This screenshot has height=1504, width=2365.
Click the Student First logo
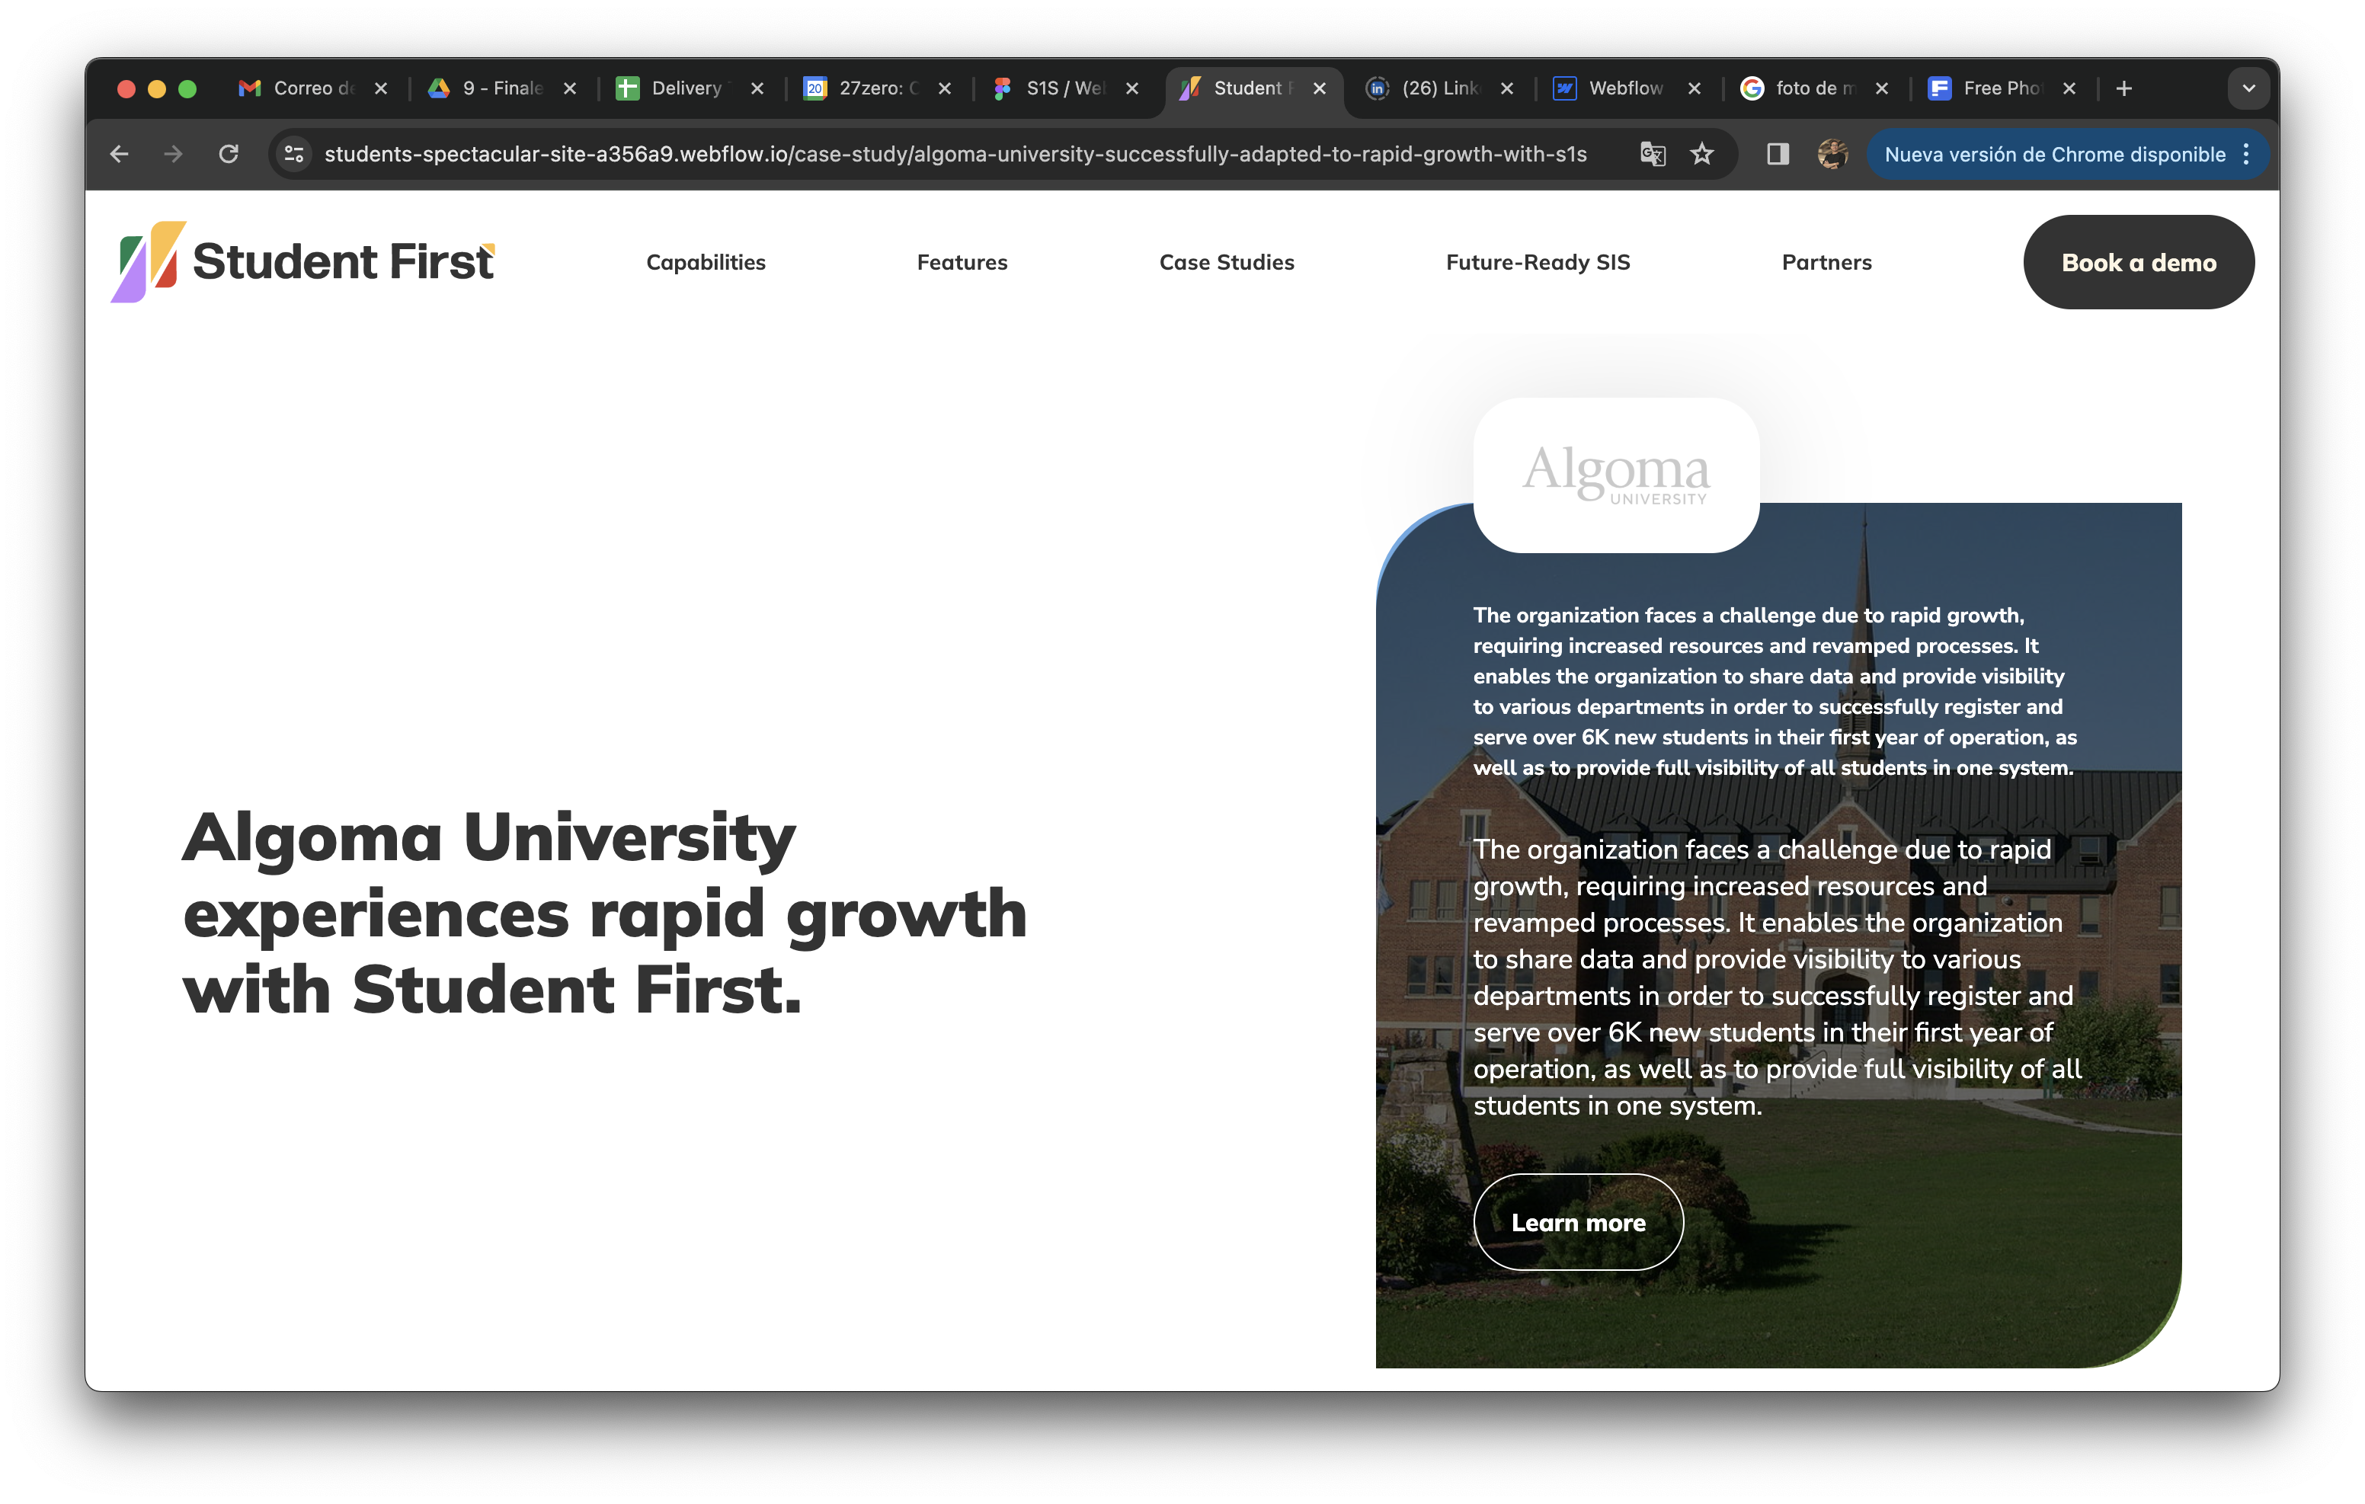pyautogui.click(x=302, y=262)
